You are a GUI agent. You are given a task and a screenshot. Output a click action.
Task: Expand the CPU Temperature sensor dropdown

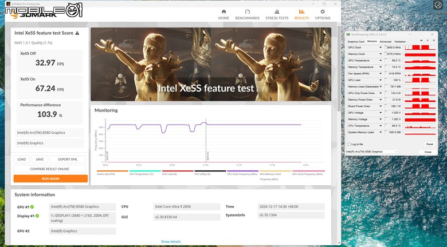click(x=381, y=126)
